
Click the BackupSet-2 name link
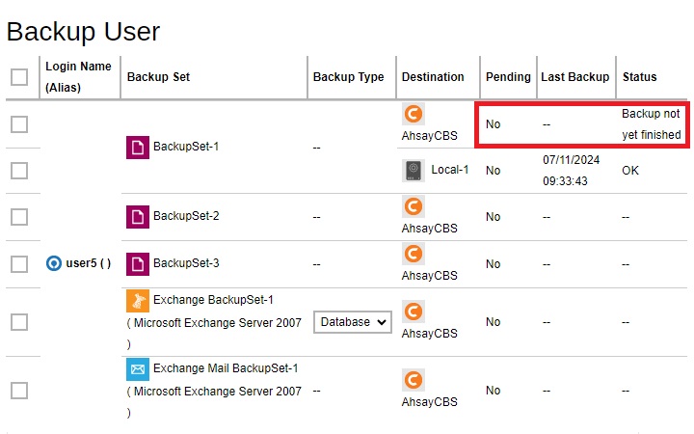click(x=186, y=216)
